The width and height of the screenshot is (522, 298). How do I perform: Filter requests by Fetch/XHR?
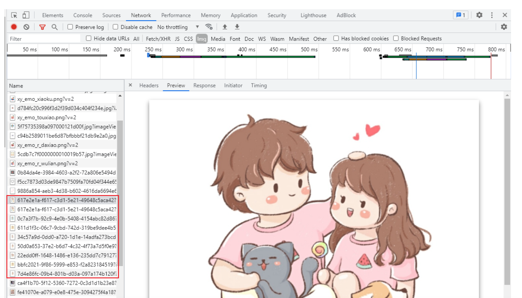point(157,39)
